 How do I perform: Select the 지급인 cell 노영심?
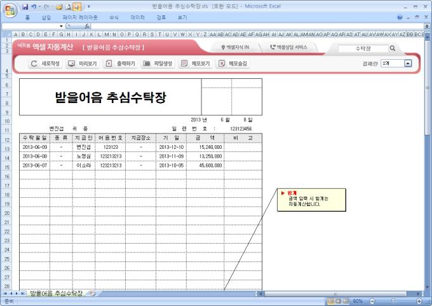(x=84, y=156)
